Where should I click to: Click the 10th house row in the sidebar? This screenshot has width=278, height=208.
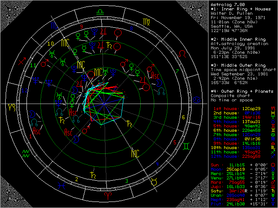coord(235,147)
